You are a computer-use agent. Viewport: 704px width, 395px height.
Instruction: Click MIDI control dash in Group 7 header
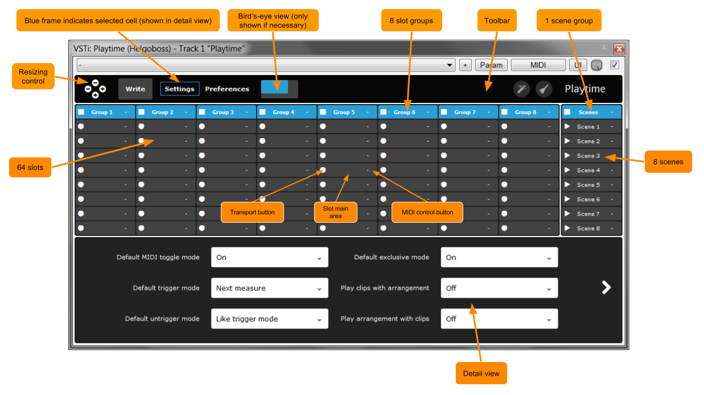(x=489, y=112)
